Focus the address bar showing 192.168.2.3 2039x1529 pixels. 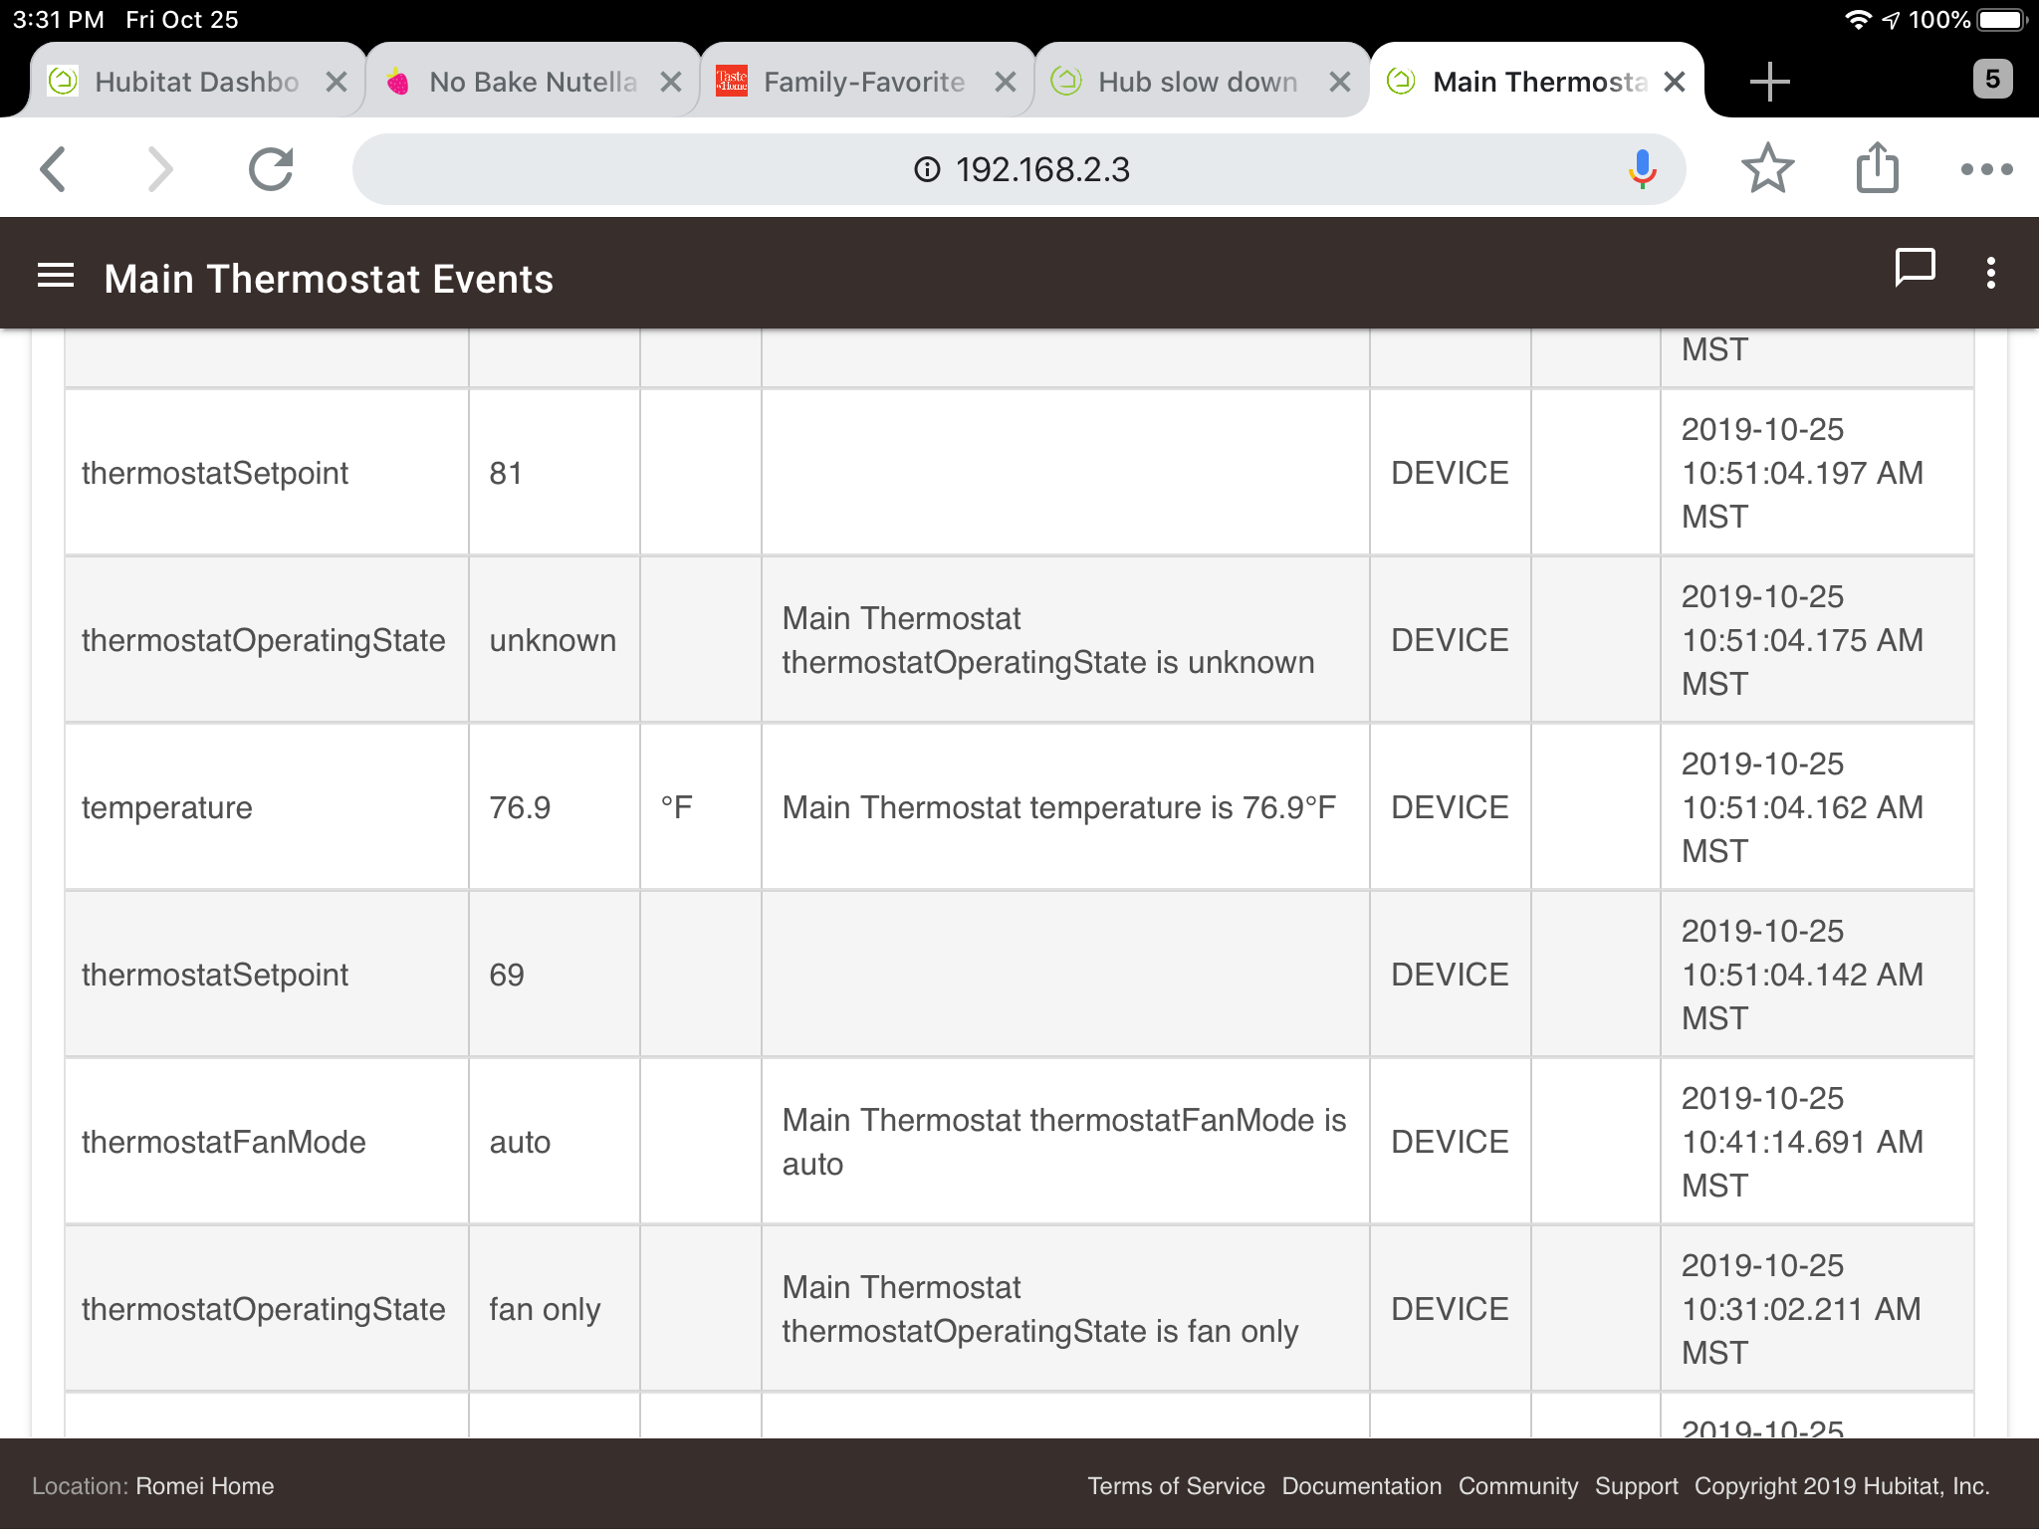[x=1019, y=169]
